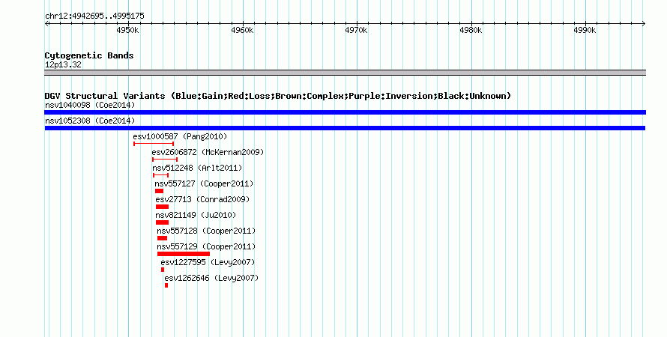Click the blue nsv1052308 gain bar
Image resolution: width=667 pixels, height=337 pixels.
click(x=345, y=128)
